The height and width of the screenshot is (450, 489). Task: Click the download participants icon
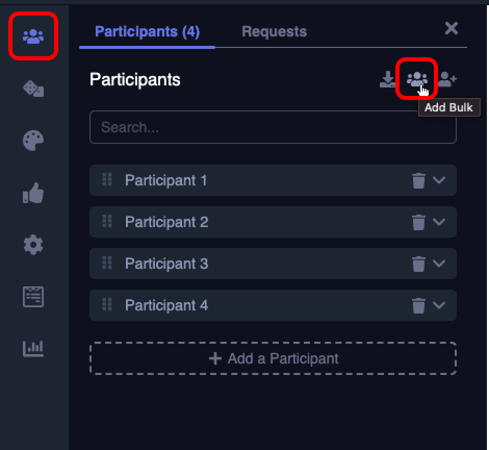[x=388, y=79]
